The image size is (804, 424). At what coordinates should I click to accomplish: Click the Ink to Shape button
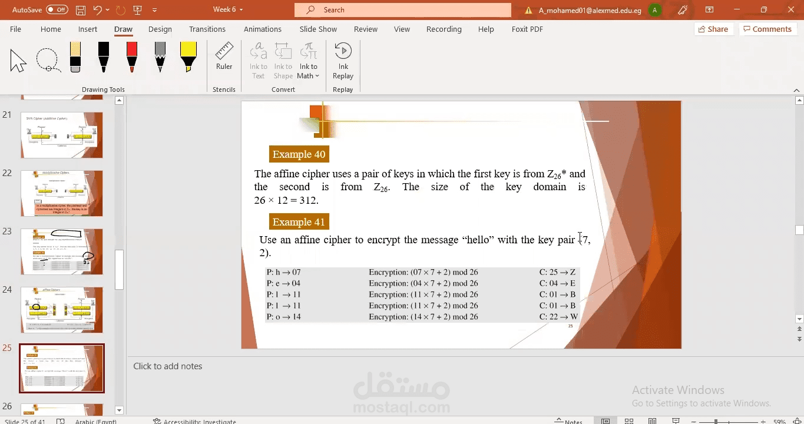pos(283,60)
